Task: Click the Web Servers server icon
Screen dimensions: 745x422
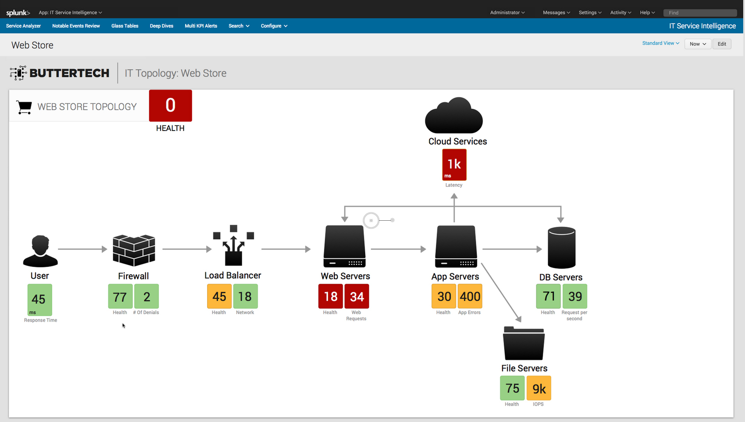Action: pyautogui.click(x=345, y=246)
